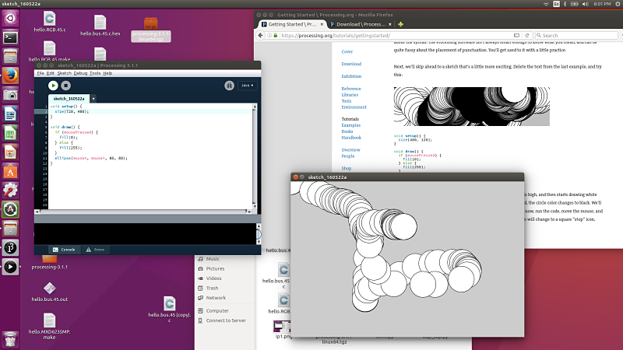Select the Download \ Processing Firefox tab
This screenshot has height=350, width=623.
click(361, 24)
